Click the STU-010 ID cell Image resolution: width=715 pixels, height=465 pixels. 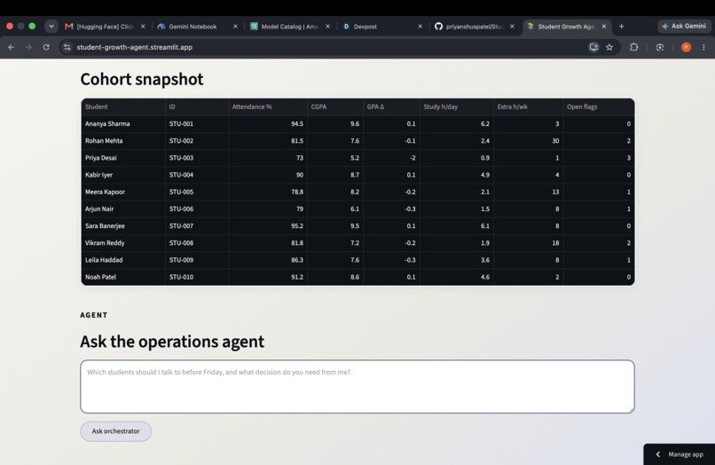coord(197,277)
